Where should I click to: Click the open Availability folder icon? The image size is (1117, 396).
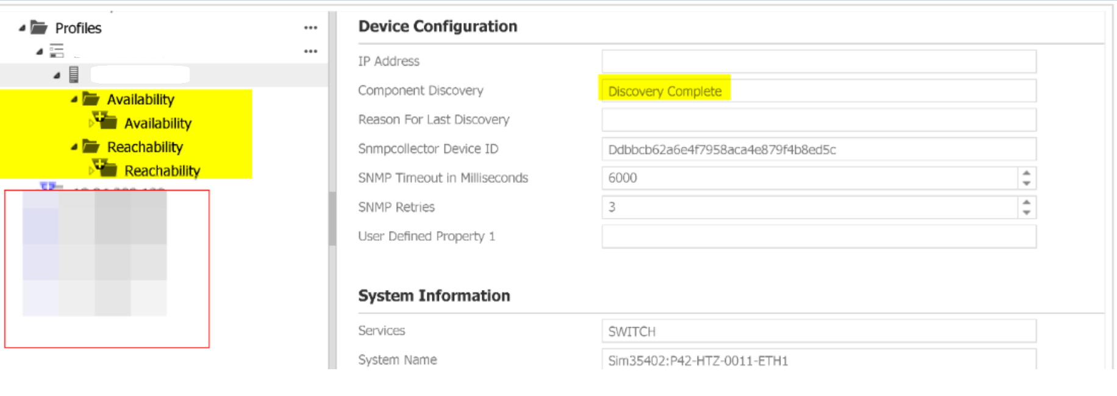[x=91, y=99]
